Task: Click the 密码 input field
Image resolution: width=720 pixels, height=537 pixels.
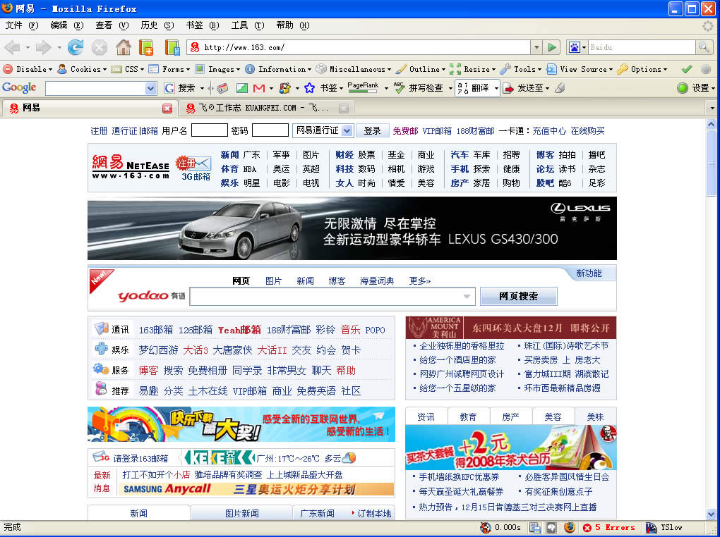Action: pos(270,130)
